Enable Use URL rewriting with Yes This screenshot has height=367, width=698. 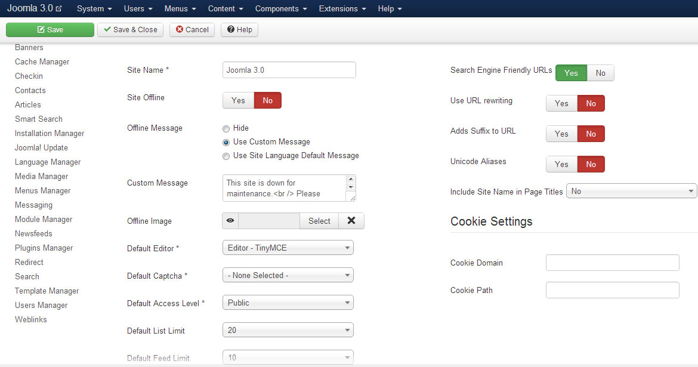561,103
